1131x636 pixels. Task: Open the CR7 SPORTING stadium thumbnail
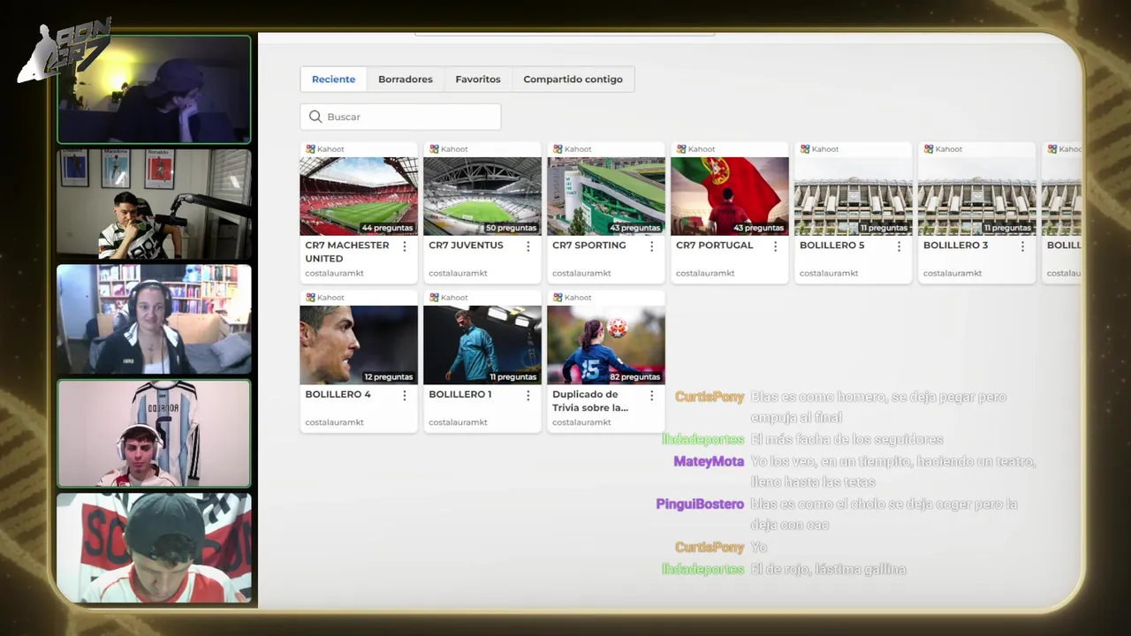606,196
